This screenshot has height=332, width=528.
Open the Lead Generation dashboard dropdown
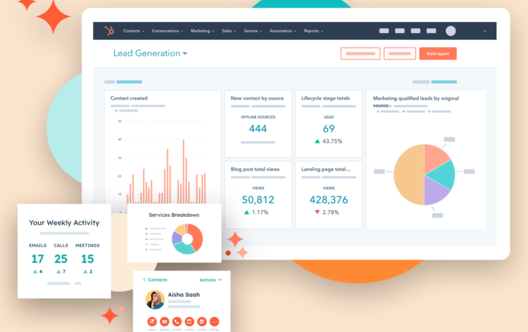coord(185,53)
